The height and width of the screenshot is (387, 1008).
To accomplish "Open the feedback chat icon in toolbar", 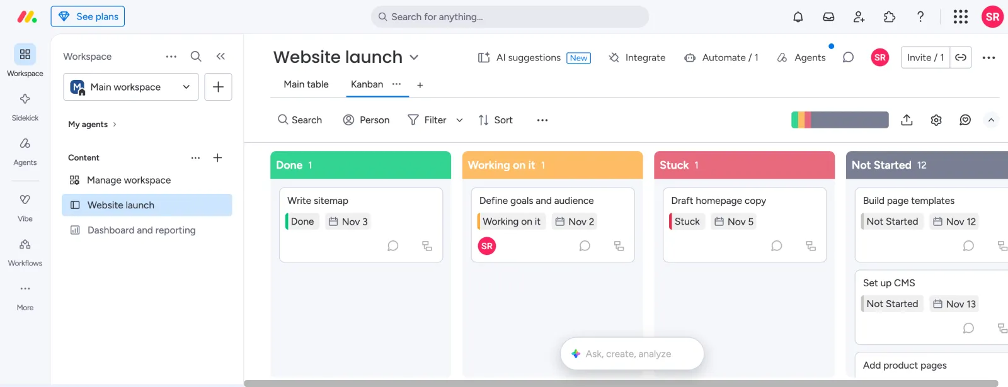I will tap(965, 120).
